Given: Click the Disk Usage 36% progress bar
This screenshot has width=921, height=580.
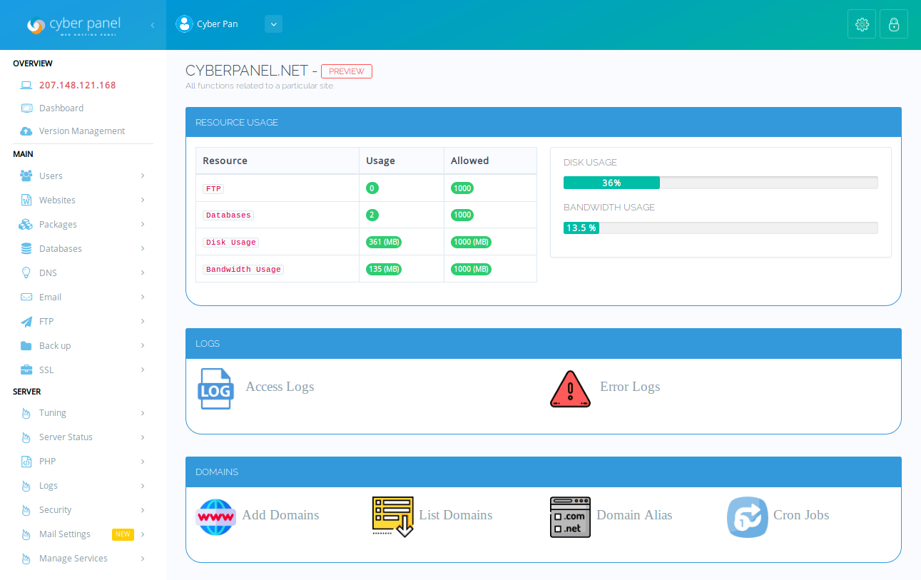Looking at the screenshot, I should [721, 183].
